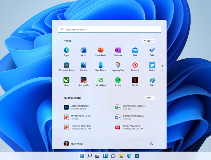Launch OneNote from the Pinned section
Image resolution: width=211 pixels, height=160 pixels.
point(118,50)
